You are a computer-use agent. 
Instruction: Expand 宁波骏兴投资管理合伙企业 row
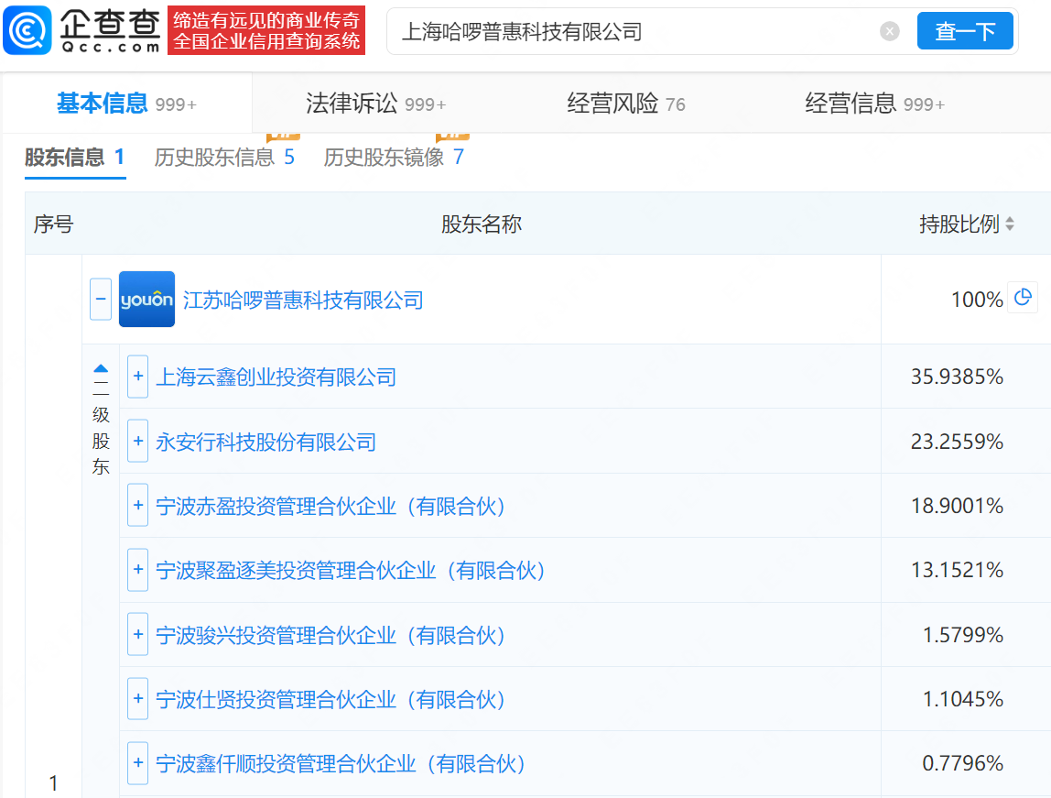(138, 635)
